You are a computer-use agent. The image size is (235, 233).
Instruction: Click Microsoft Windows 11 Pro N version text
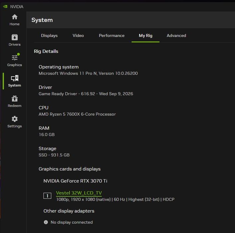[88, 74]
